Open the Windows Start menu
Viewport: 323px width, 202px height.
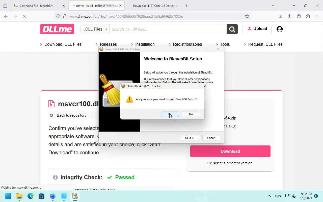(x=8, y=196)
